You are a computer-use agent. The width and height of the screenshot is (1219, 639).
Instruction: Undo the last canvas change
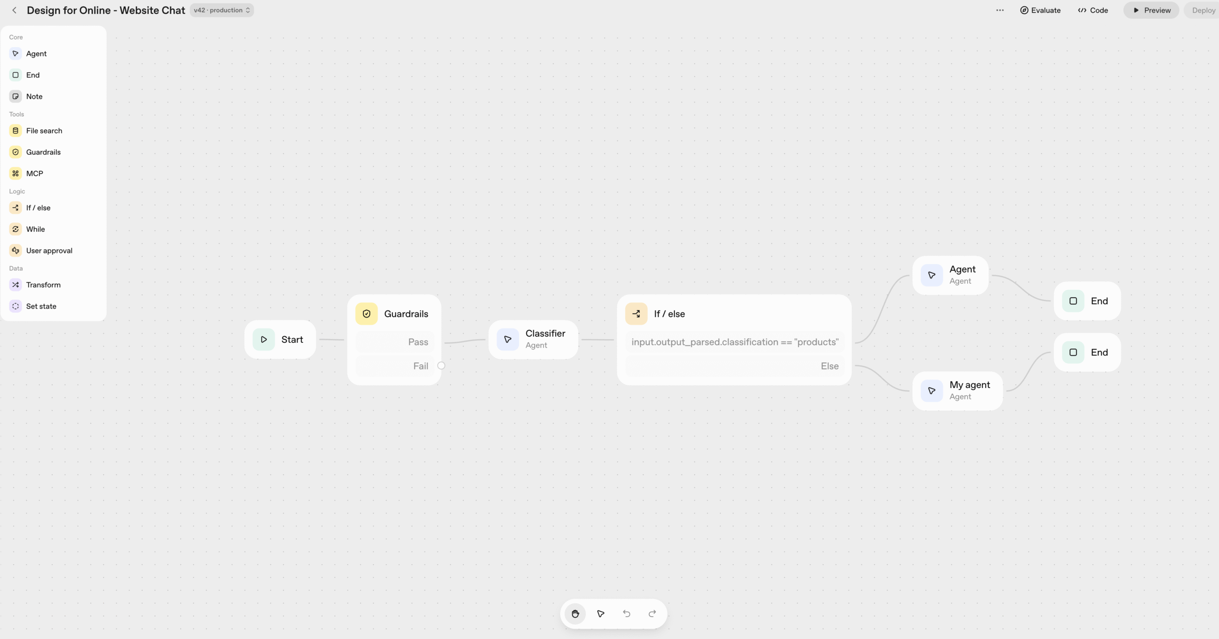pyautogui.click(x=626, y=614)
